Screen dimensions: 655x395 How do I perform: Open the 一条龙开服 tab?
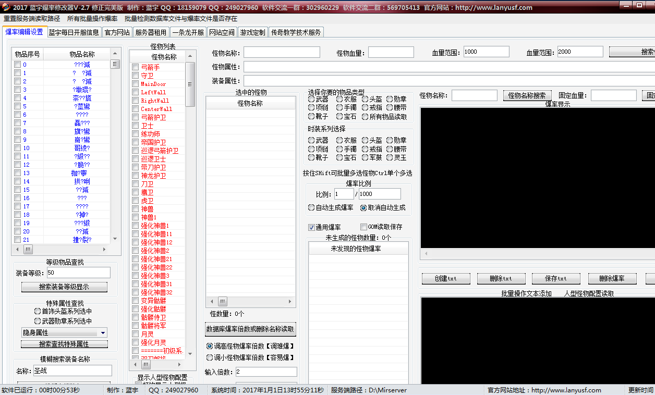point(188,32)
